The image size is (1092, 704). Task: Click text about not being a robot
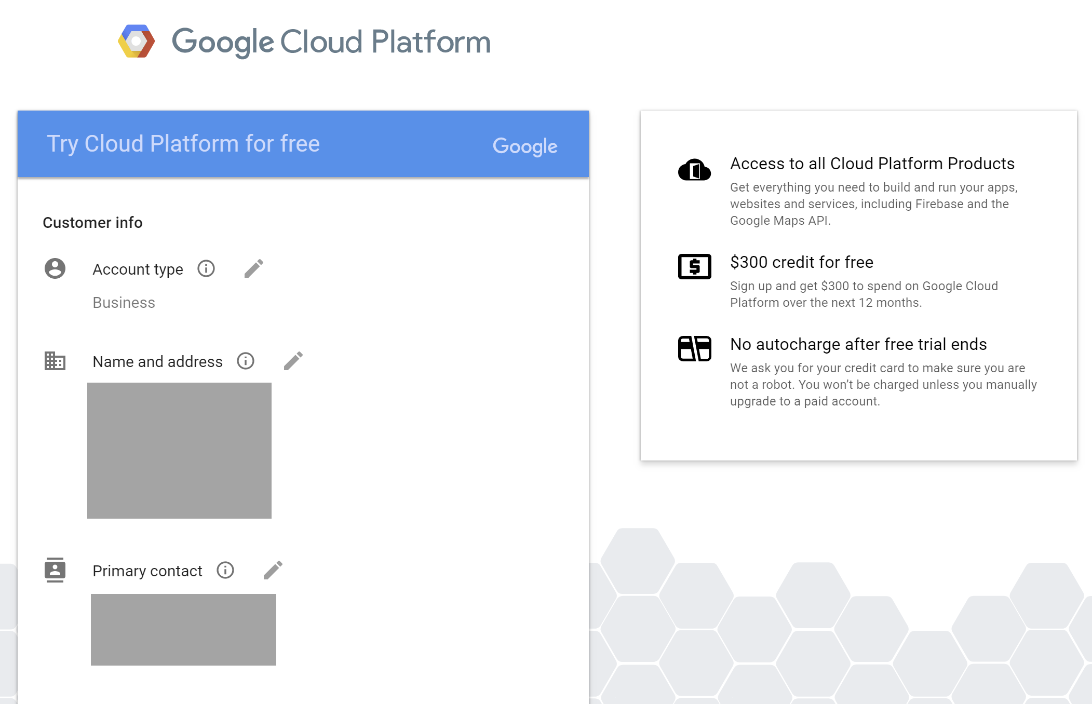click(883, 385)
